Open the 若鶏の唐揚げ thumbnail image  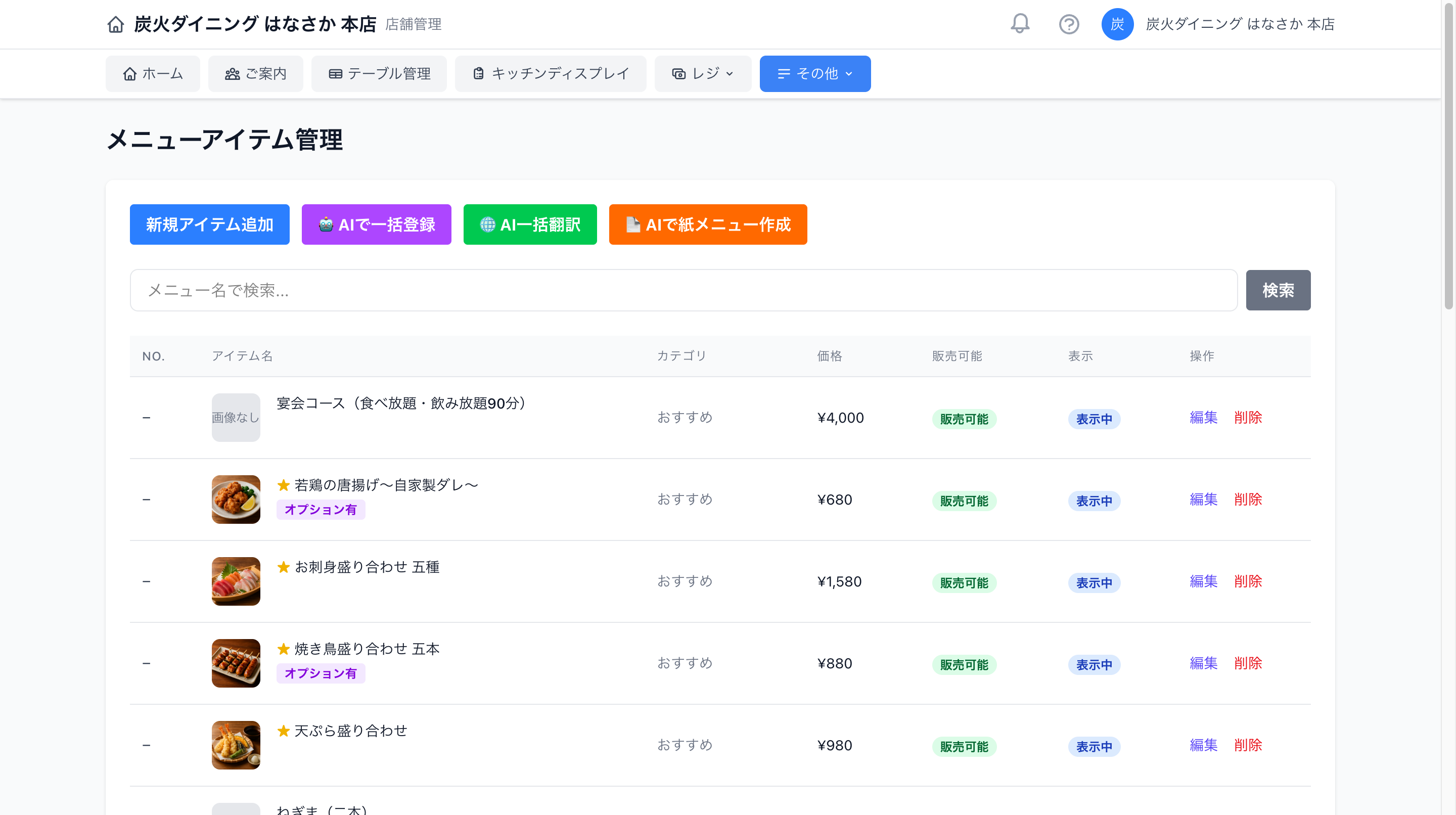click(236, 499)
